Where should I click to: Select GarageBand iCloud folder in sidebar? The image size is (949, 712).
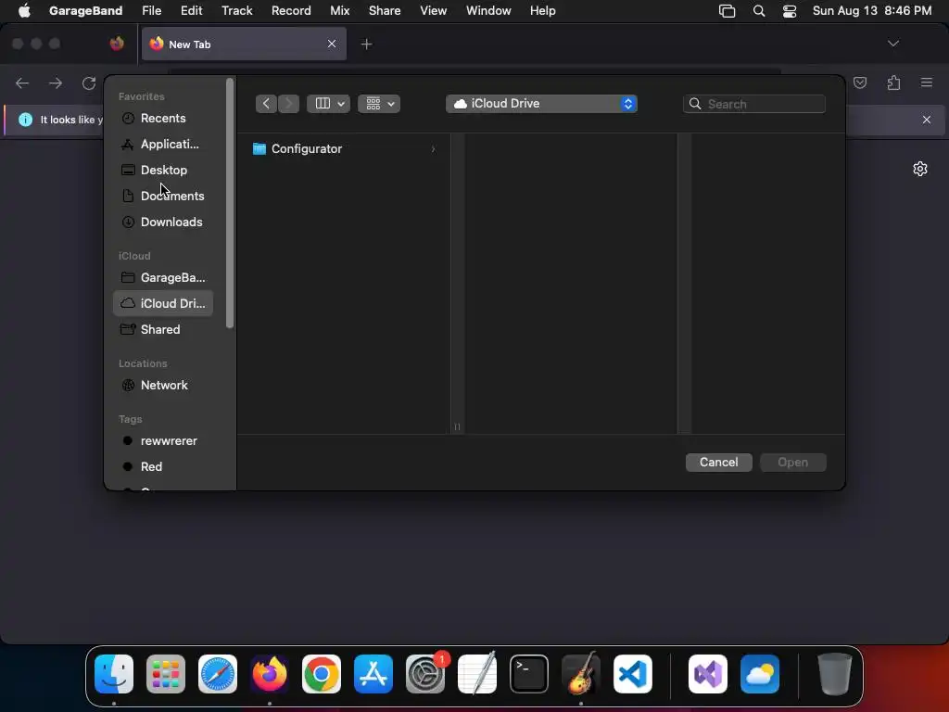coord(163,278)
